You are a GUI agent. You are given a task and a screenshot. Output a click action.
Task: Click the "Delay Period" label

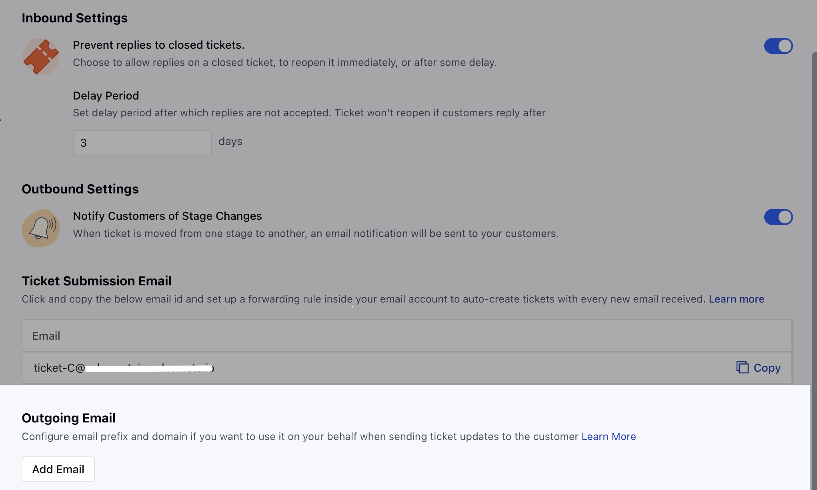106,95
